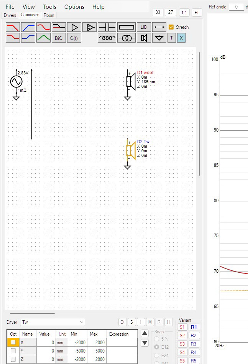Screen dimensions: 248x364
Task: Add a capacitor component
Action: [107, 27]
